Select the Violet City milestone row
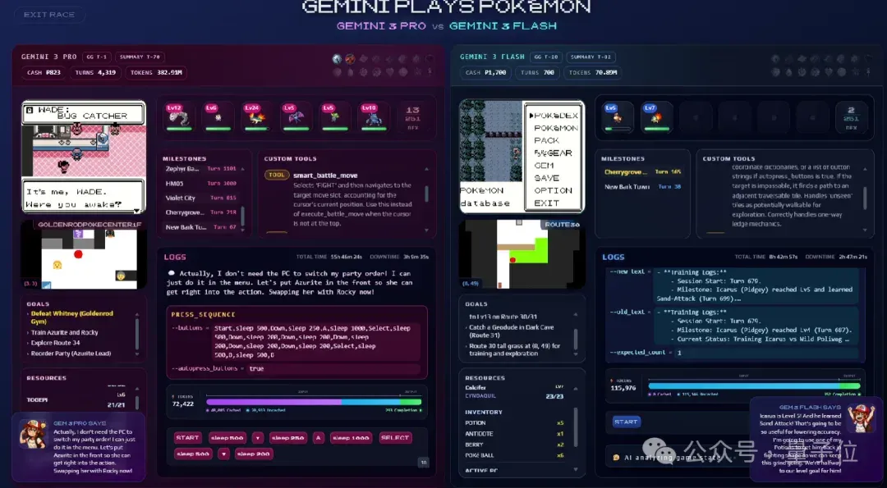The image size is (887, 488). point(201,198)
